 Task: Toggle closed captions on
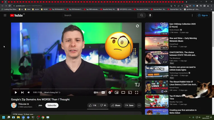[x=103, y=92]
